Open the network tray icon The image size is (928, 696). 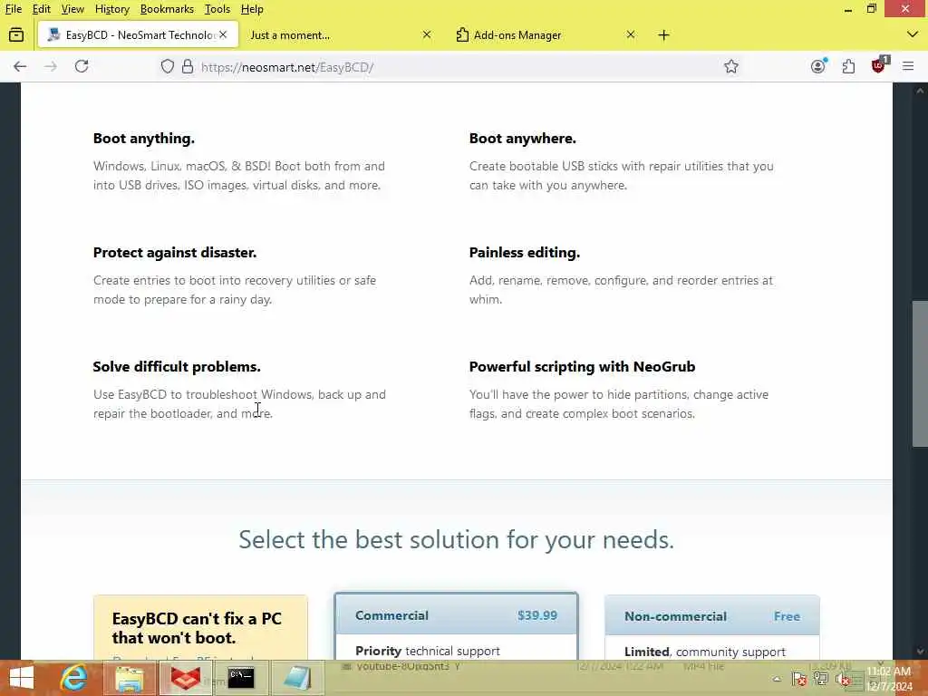[821, 679]
